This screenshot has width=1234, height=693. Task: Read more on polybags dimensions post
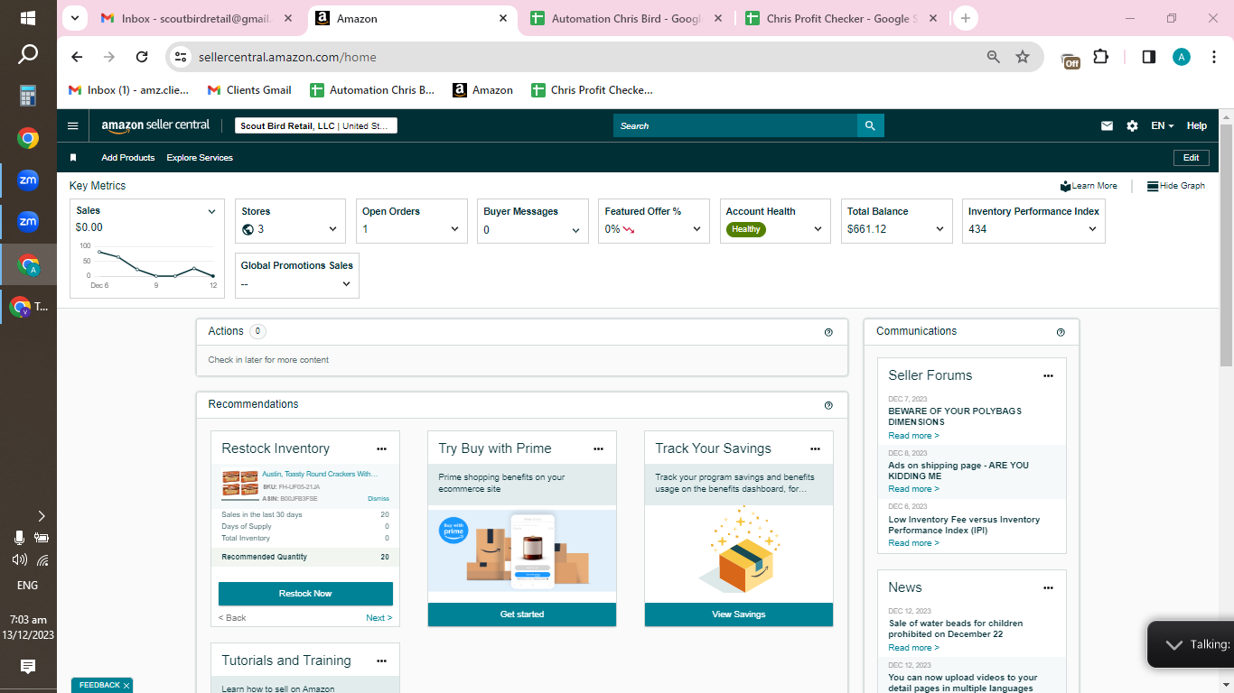point(913,436)
